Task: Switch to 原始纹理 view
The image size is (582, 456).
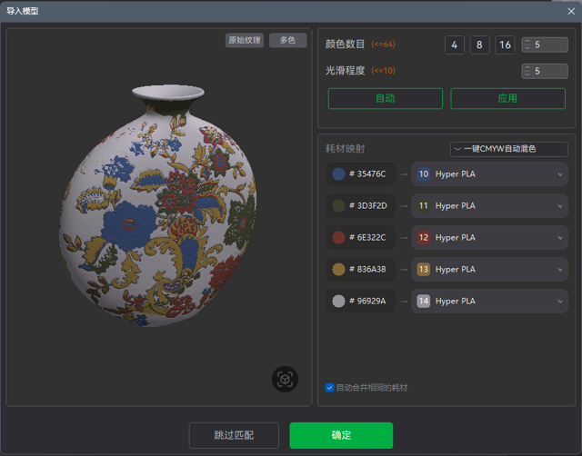Action: click(245, 40)
